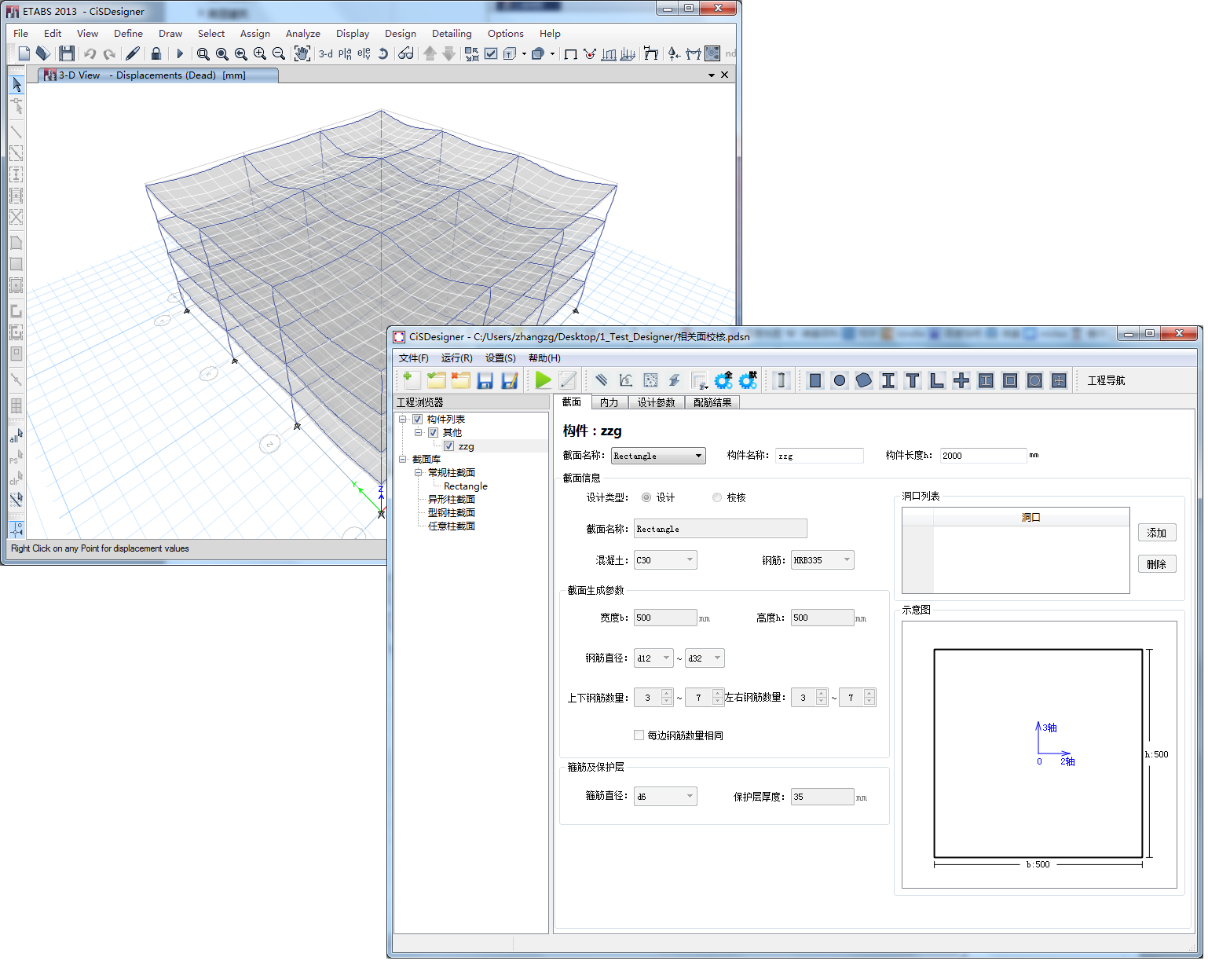Screen dimensions: 1208x968
Task: Enable 每边钢筋数量相同 checkbox
Action: coord(639,735)
